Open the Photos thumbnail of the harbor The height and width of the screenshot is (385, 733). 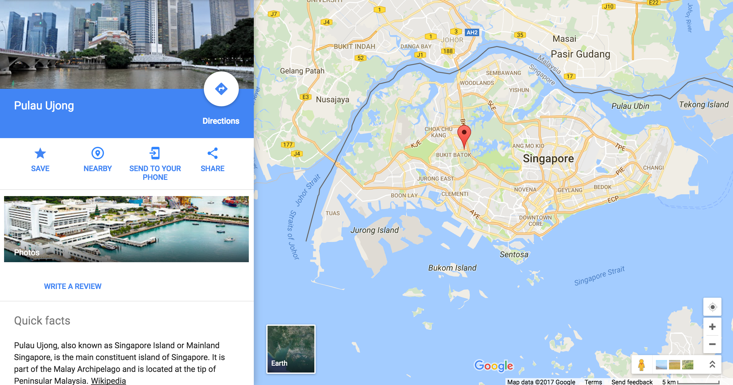pyautogui.click(x=126, y=229)
